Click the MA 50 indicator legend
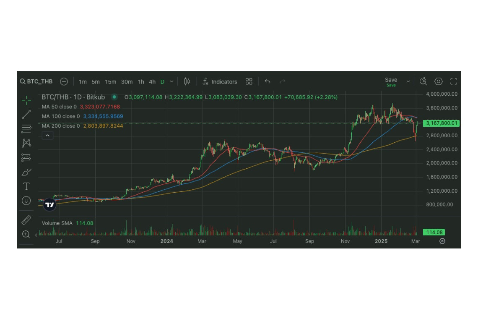Viewport: 478px width, 319px height. [x=59, y=107]
